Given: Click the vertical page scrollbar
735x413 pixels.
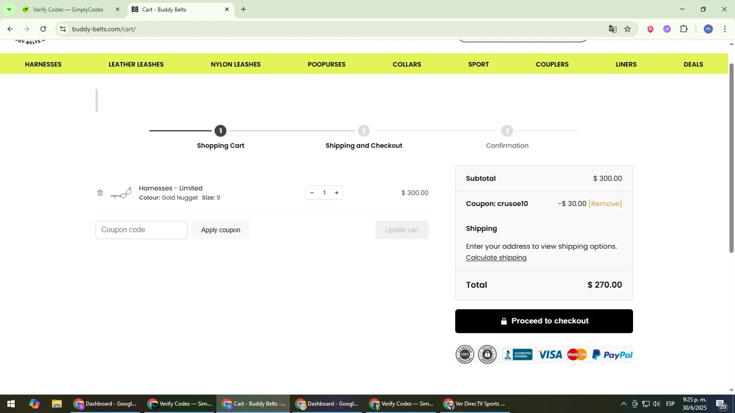Looking at the screenshot, I should (732, 158).
